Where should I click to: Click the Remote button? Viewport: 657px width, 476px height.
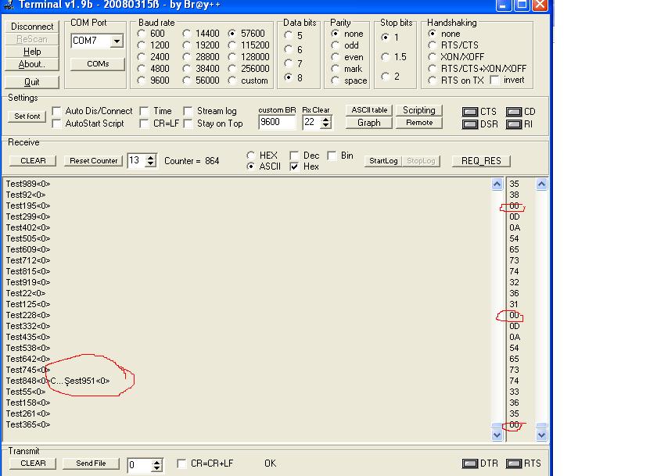tap(419, 123)
